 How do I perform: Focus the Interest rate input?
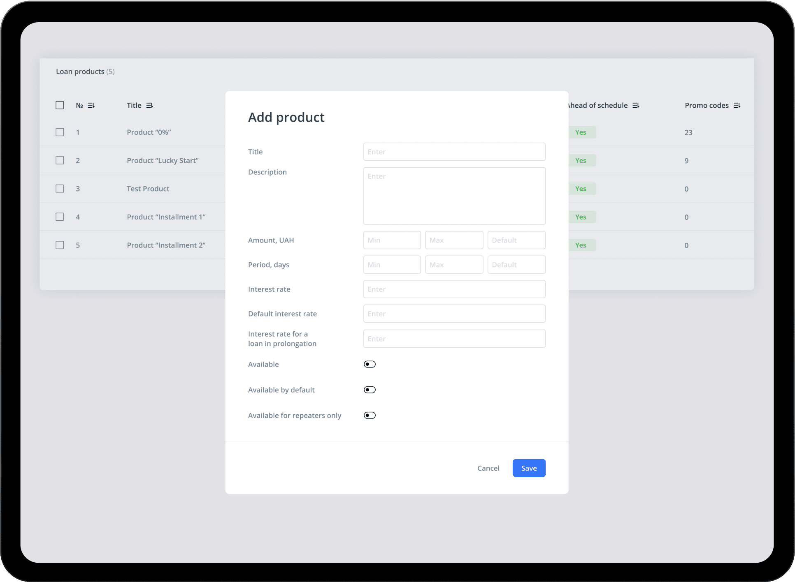(454, 289)
